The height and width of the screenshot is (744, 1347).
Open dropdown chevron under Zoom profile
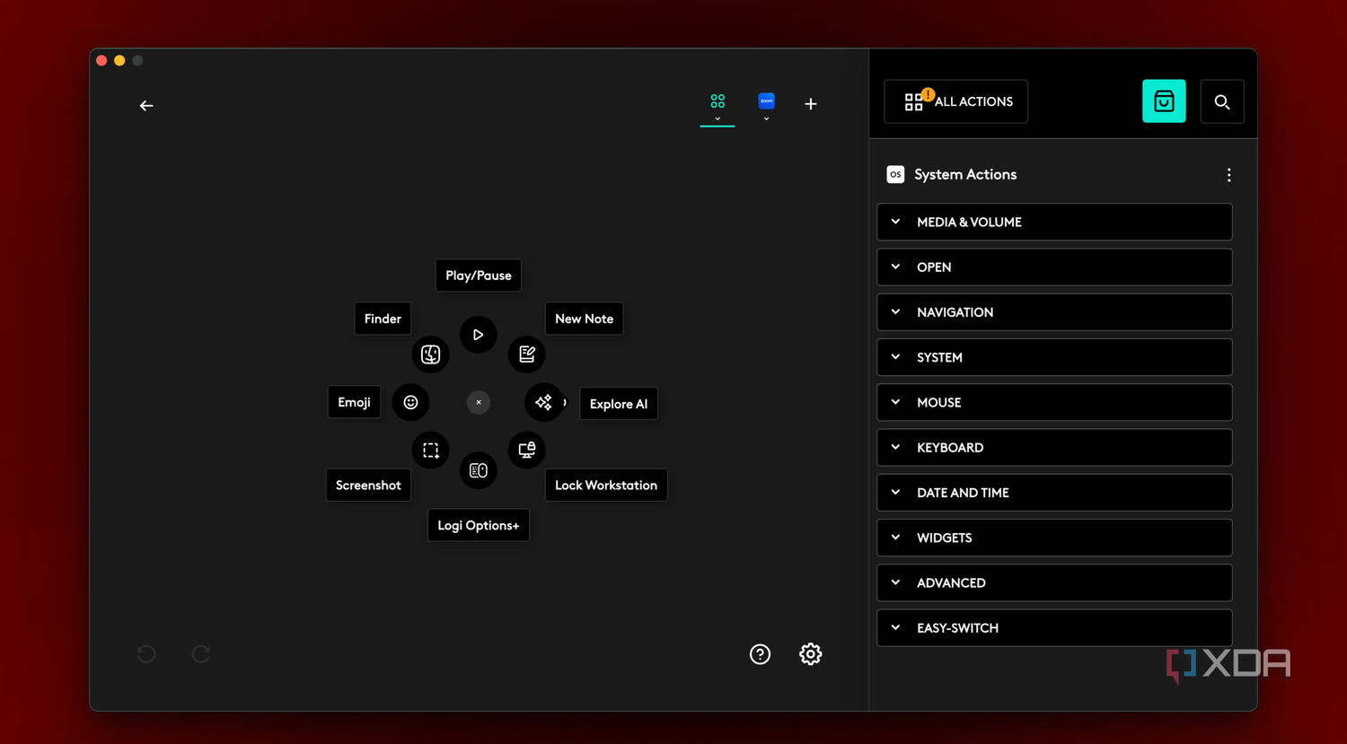tap(766, 118)
